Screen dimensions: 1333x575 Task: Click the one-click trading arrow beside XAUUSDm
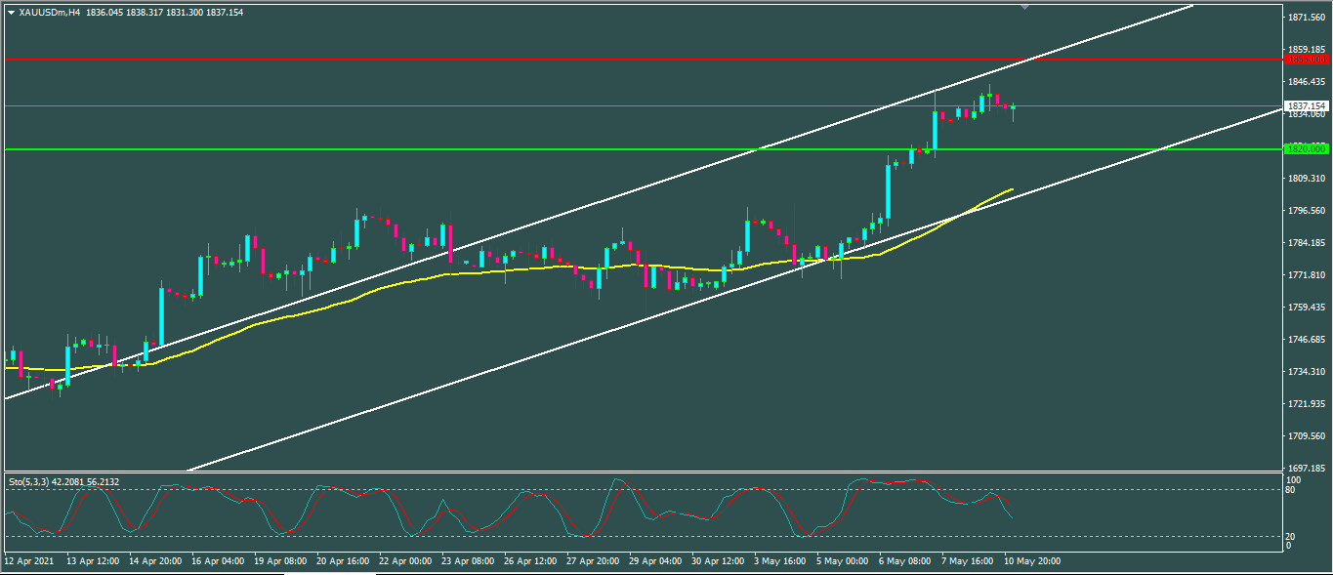(x=11, y=11)
